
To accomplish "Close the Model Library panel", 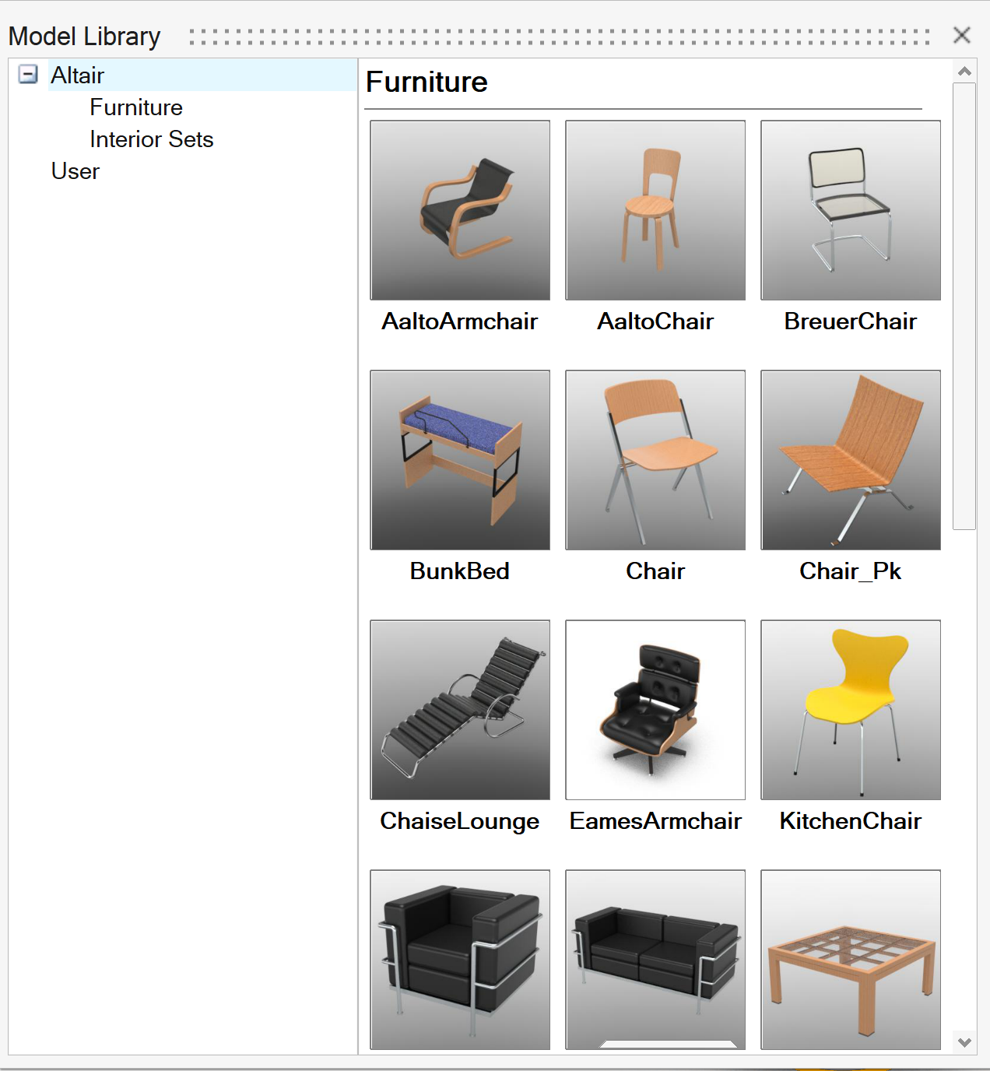I will pyautogui.click(x=962, y=35).
